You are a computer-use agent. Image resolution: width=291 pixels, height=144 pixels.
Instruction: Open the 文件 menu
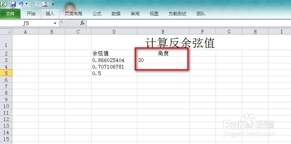[x=10, y=14]
